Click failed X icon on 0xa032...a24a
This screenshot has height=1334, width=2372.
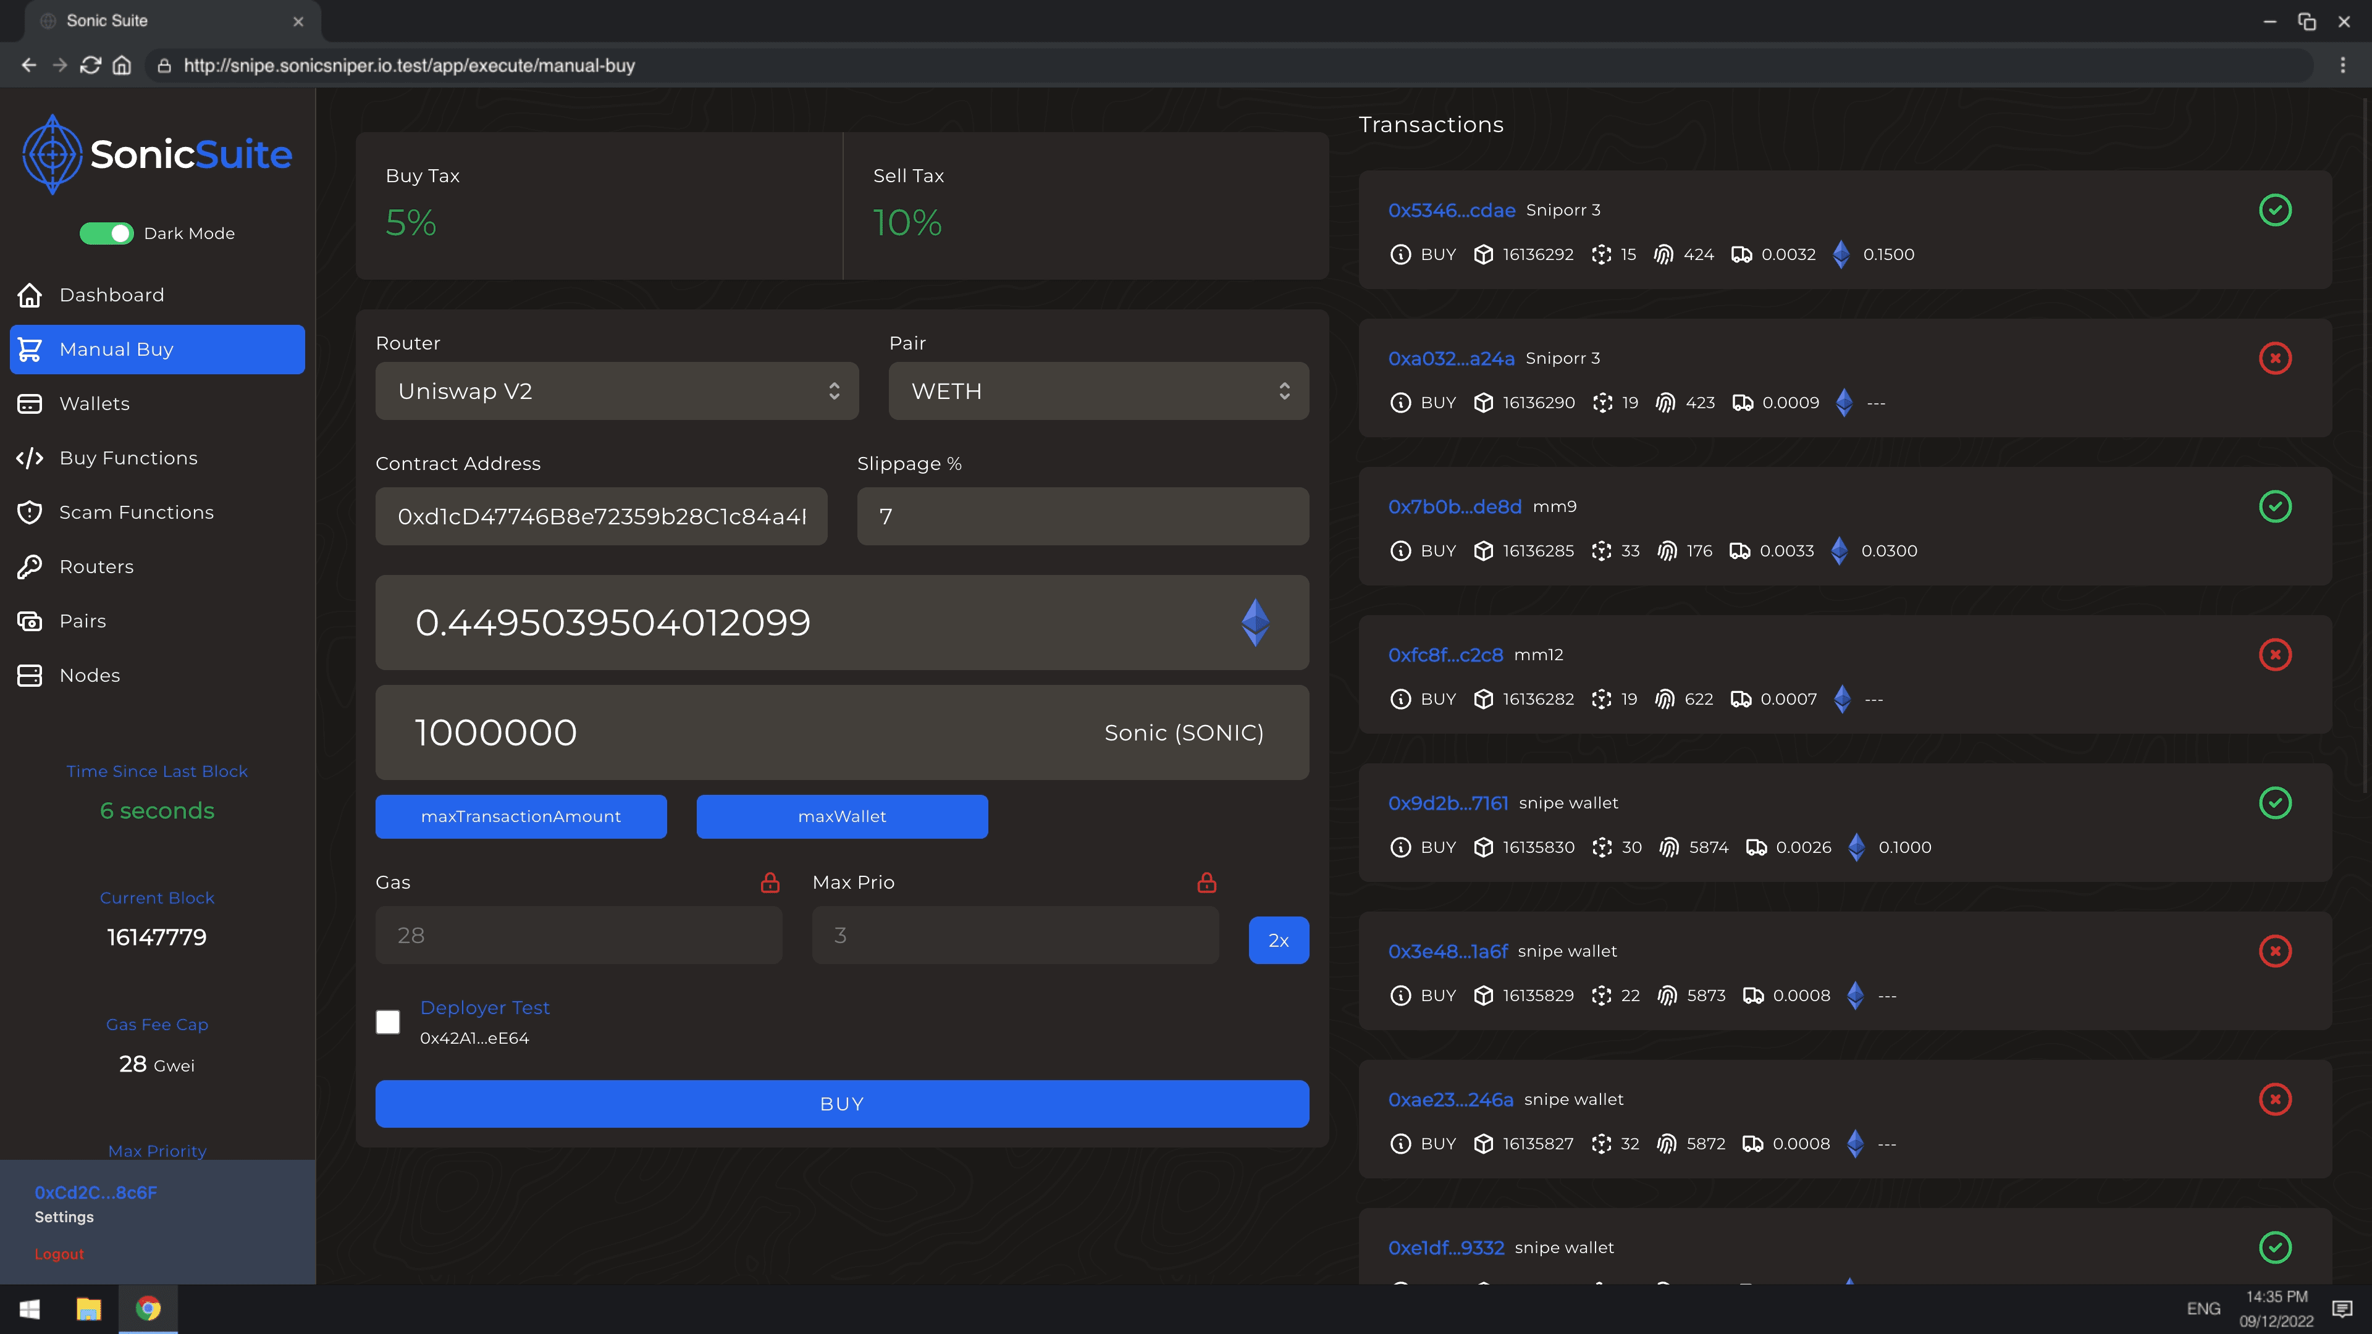tap(2274, 358)
